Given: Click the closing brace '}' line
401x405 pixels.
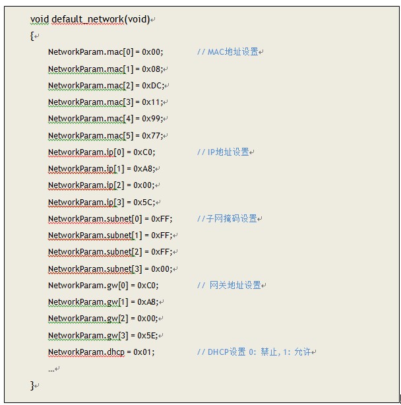Looking at the screenshot, I should [32, 386].
